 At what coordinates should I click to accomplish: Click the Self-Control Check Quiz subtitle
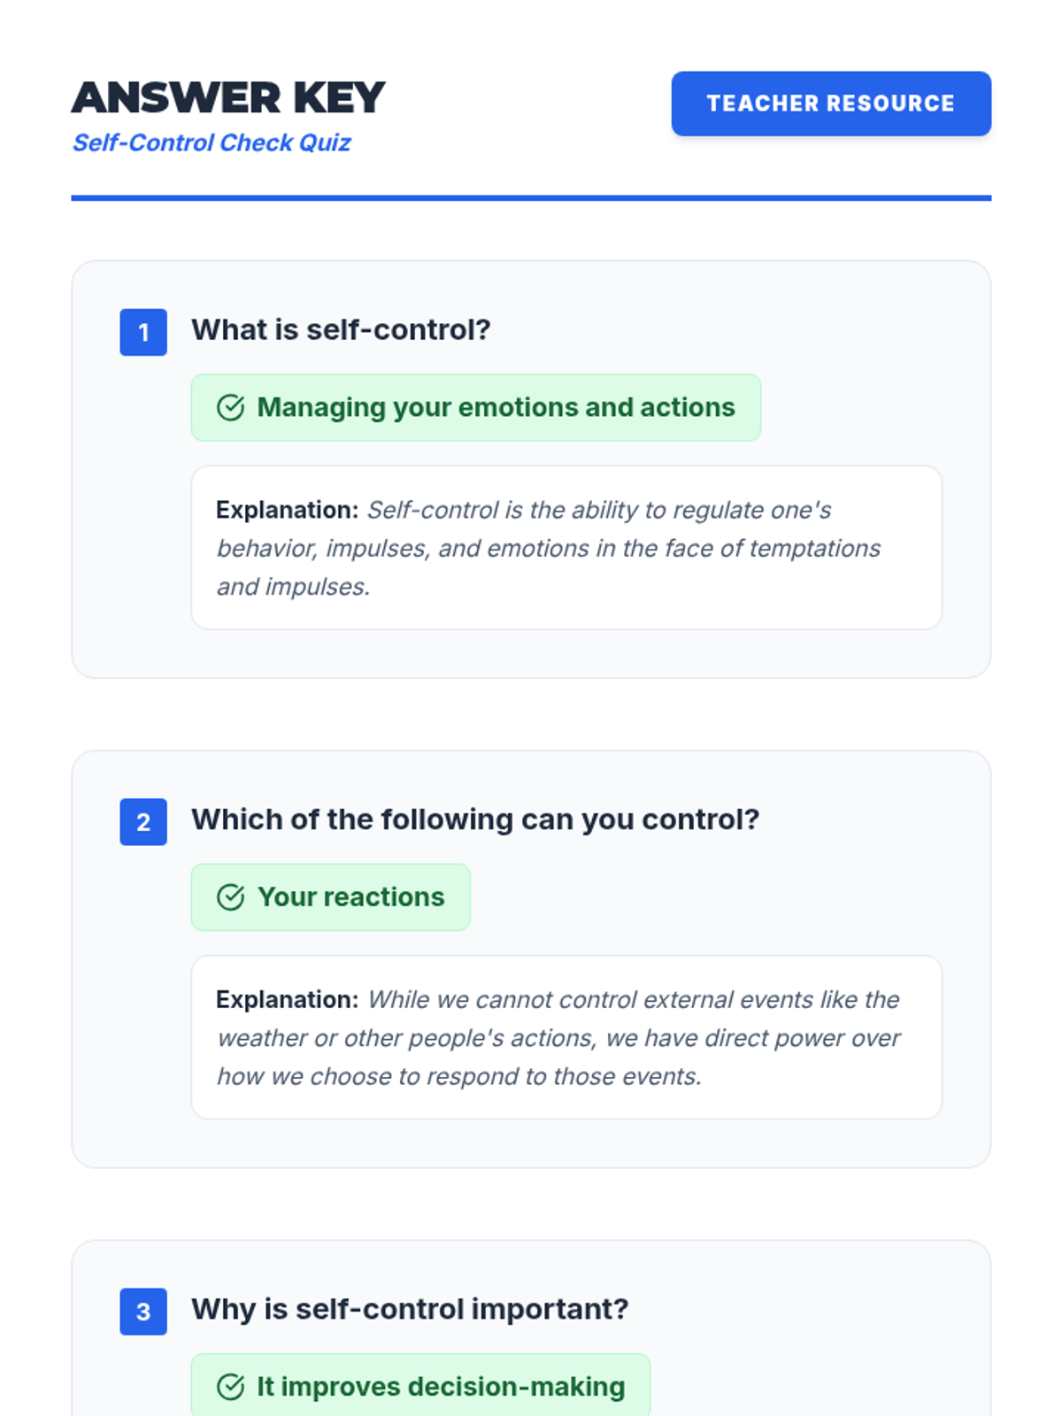(x=212, y=142)
